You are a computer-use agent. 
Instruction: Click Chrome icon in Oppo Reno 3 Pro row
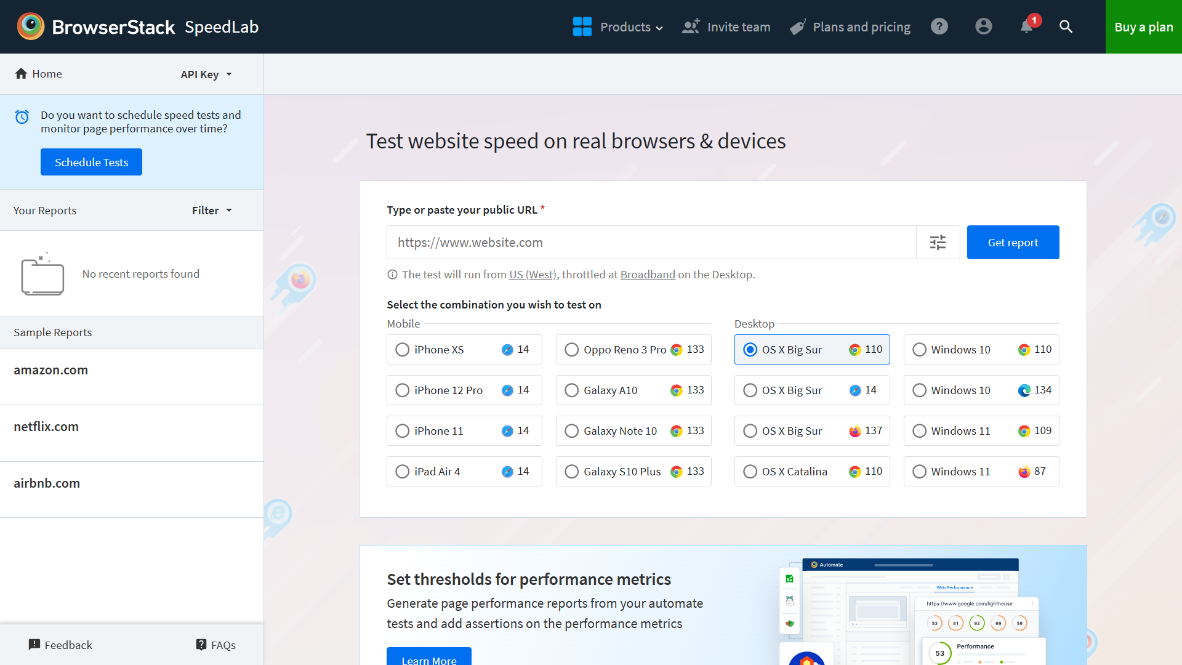pos(677,350)
